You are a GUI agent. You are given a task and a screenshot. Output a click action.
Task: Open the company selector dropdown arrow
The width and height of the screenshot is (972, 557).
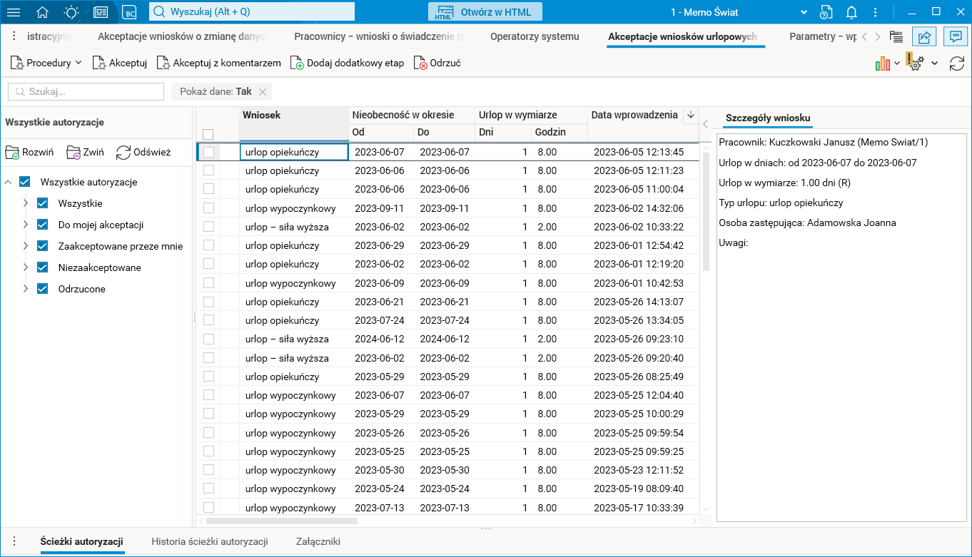804,12
